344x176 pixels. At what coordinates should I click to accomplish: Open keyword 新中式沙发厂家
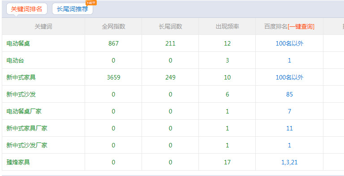(x=27, y=145)
